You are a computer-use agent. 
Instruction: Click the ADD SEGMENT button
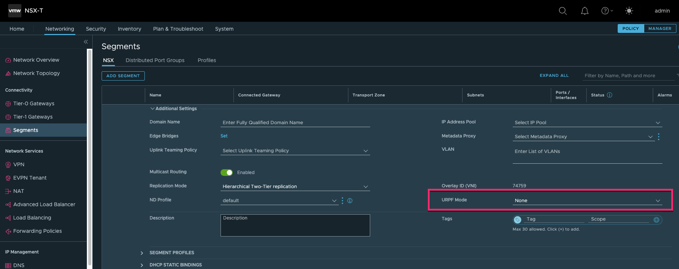(123, 76)
